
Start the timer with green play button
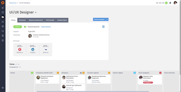click(x=166, y=3)
